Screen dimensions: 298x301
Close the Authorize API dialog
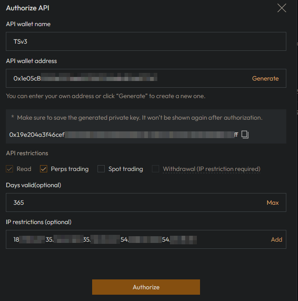click(x=282, y=8)
